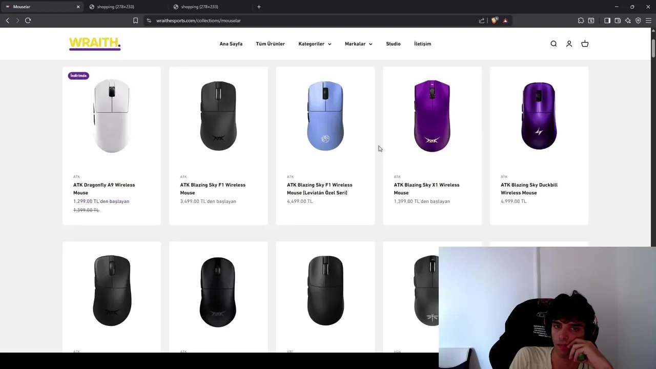Open the site search magnifier icon
Viewport: 656px width, 369px height.
coord(553,44)
